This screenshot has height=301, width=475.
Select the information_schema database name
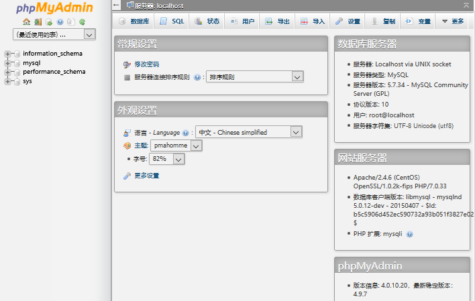point(53,54)
